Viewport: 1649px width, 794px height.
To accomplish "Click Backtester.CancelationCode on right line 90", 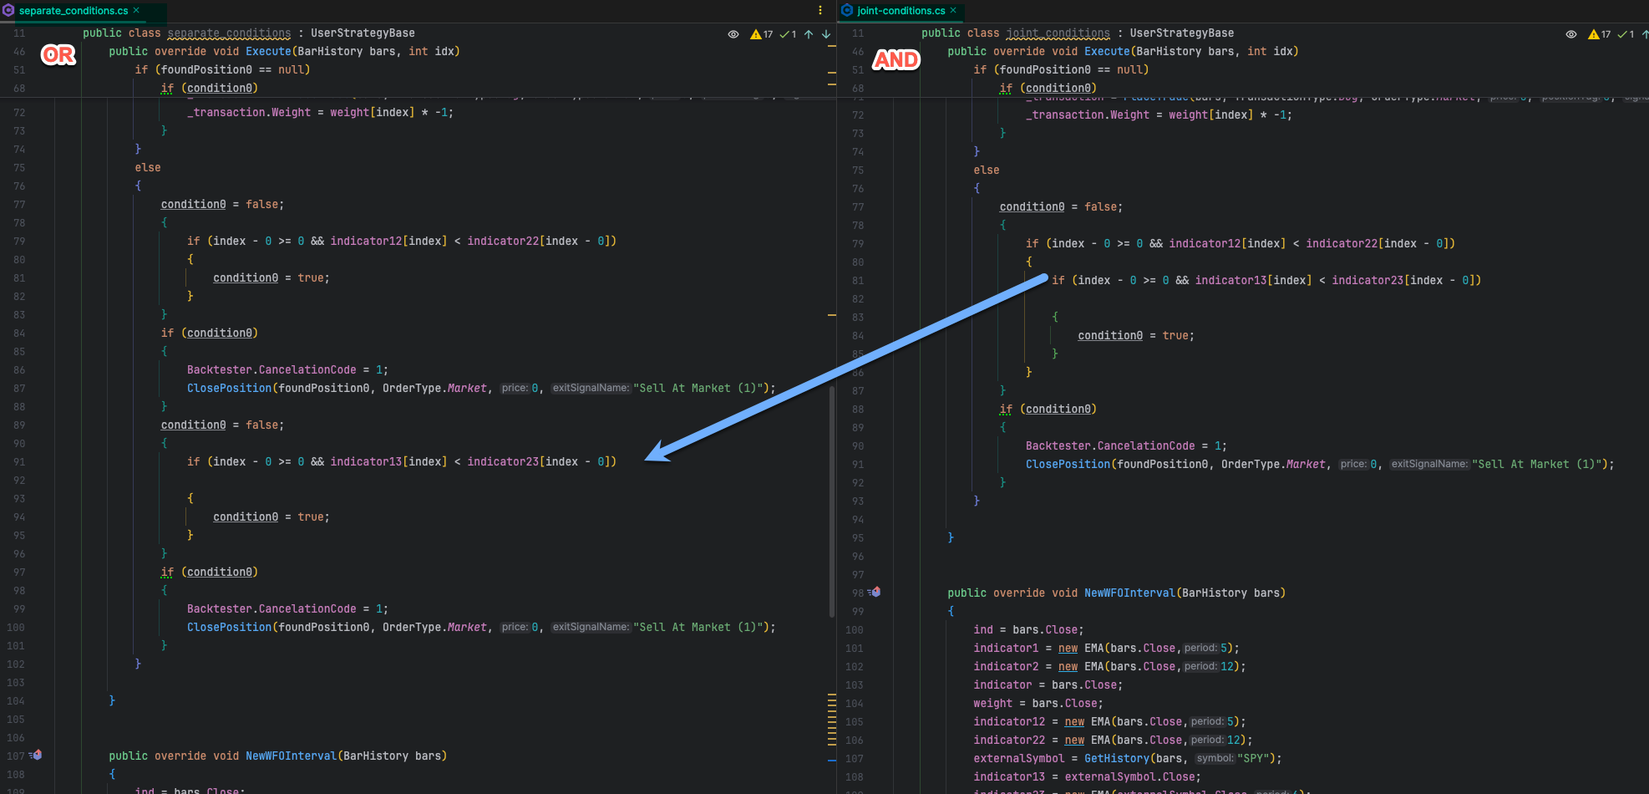I will coord(1110,445).
